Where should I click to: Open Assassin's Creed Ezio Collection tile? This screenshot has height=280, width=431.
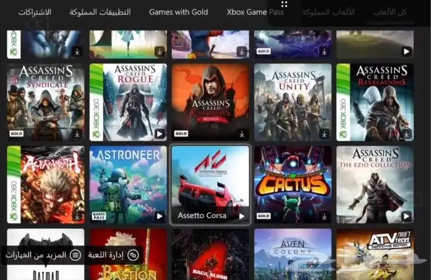375,185
